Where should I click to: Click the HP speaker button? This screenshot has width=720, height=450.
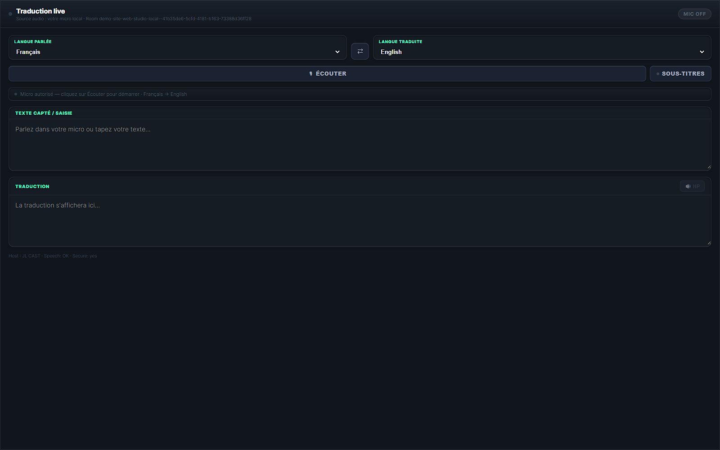tap(692, 186)
